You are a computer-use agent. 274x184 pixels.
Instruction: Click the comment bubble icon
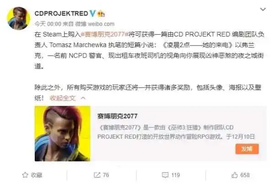coord(165,175)
